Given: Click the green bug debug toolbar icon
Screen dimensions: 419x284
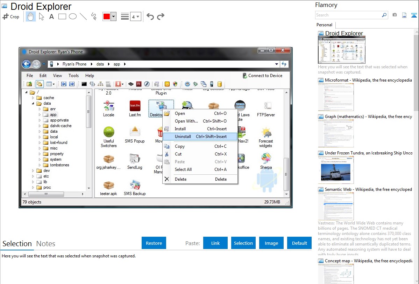Looking at the screenshot, I should 196,84.
